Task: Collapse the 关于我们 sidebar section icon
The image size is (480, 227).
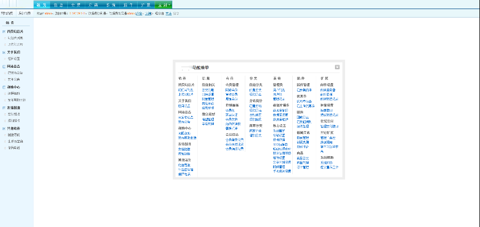Action: pyautogui.click(x=4, y=52)
